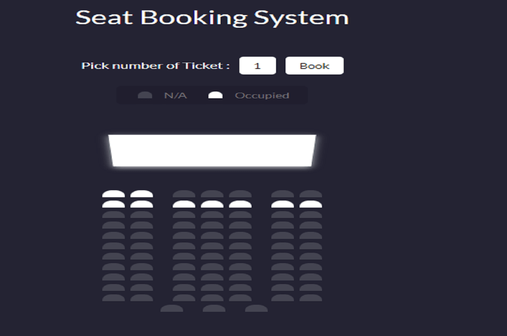The width and height of the screenshot is (507, 336).
Task: Select the middle seat of the bottom extra row
Action: tap(214, 309)
